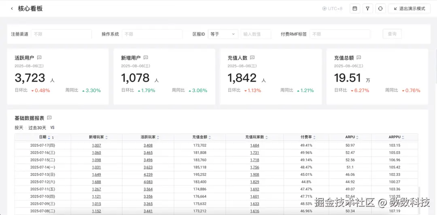Click the 充值总额 value 19.51
The height and width of the screenshot is (215, 437).
point(348,78)
